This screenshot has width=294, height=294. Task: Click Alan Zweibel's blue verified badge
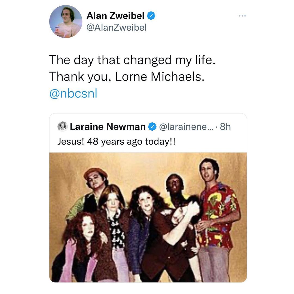point(151,16)
